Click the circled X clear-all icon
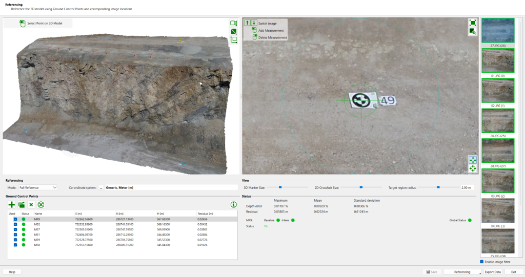 tap(41, 204)
